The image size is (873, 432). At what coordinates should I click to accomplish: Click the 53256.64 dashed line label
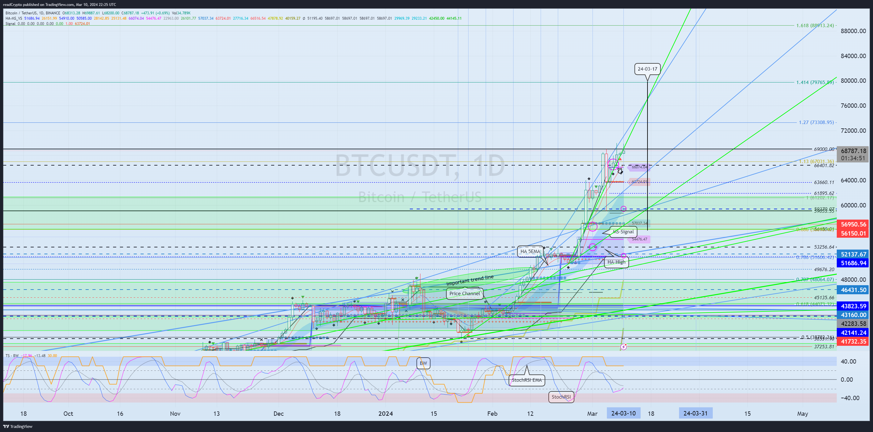[824, 247]
